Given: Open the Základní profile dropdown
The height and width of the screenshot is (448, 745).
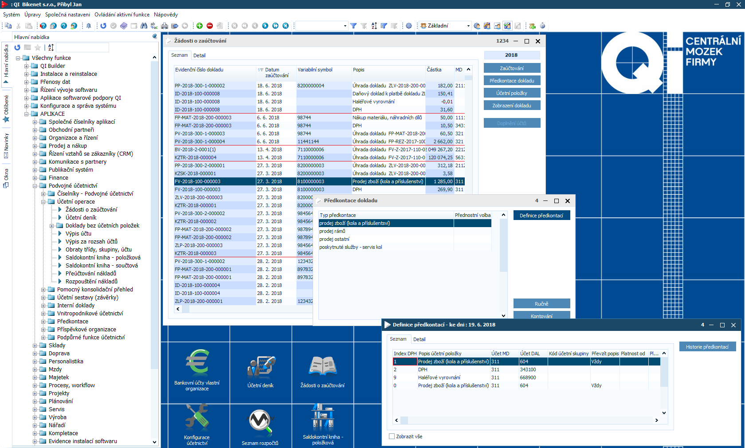Looking at the screenshot, I should pos(468,26).
